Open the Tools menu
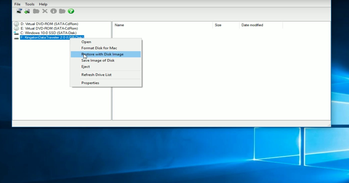Image resolution: width=349 pixels, height=183 pixels. [x=30, y=4]
